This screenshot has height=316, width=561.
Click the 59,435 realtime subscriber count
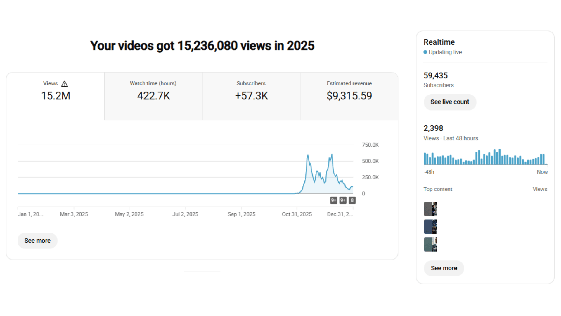[435, 76]
